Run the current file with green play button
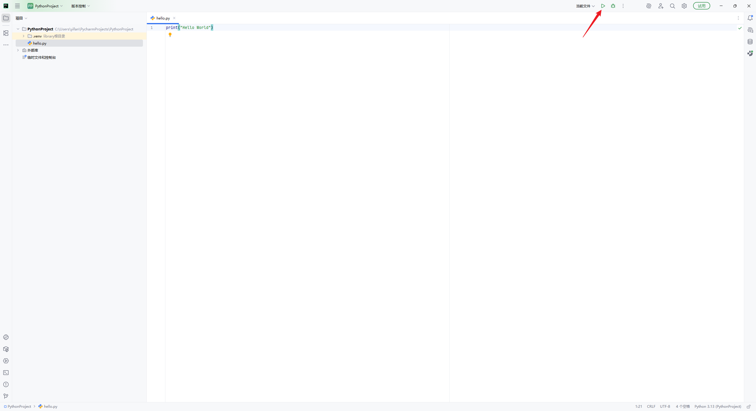The image size is (756, 411). tap(603, 6)
